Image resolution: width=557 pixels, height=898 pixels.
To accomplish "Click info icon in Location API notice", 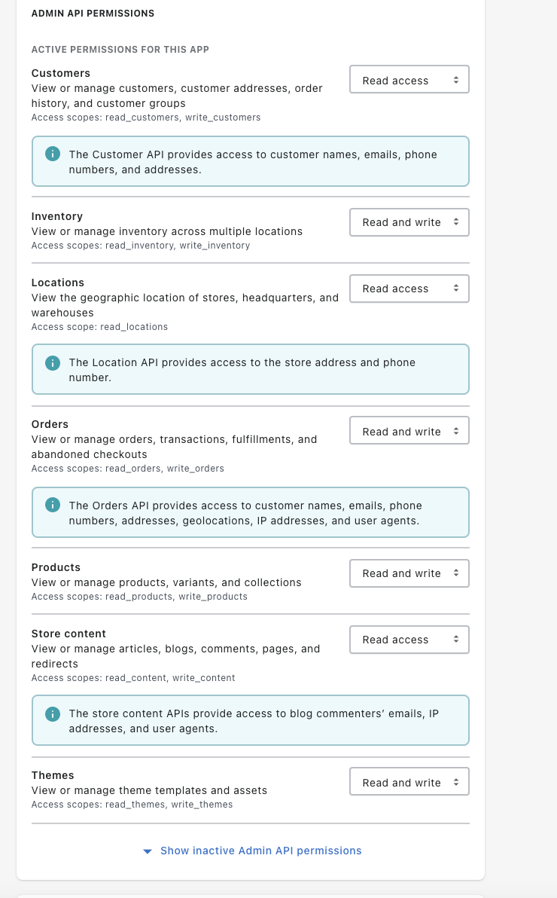I will pyautogui.click(x=52, y=362).
